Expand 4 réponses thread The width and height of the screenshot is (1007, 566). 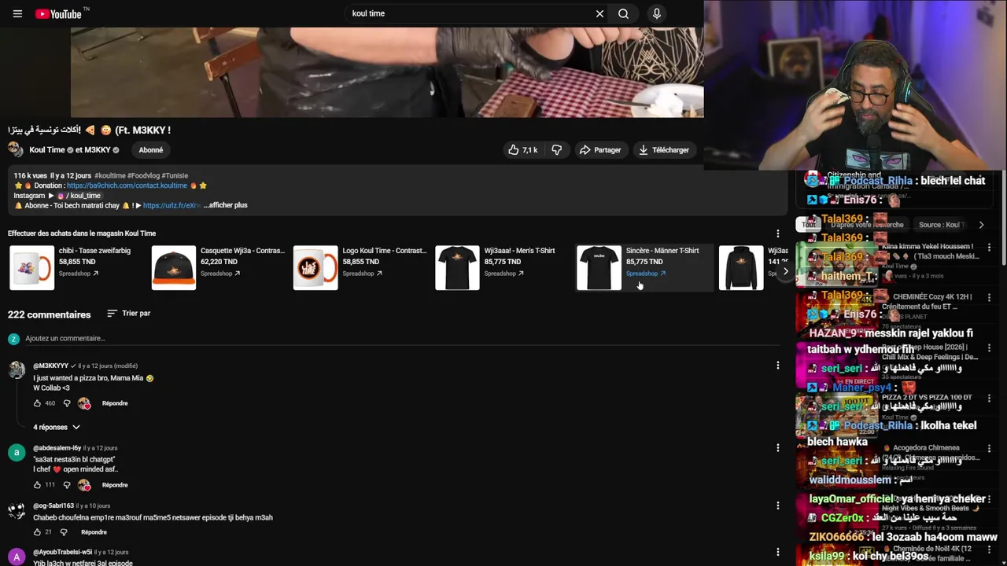57,427
